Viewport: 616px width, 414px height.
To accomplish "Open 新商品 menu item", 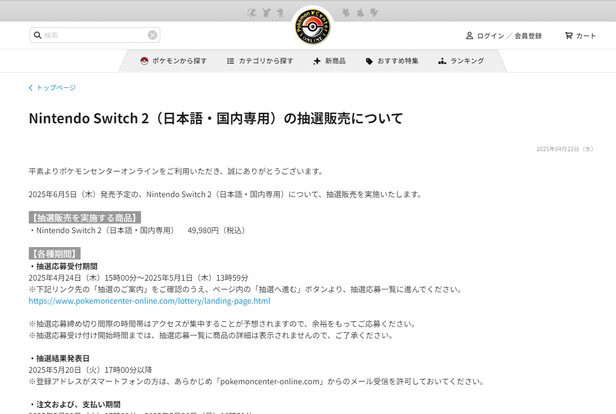I will [335, 61].
